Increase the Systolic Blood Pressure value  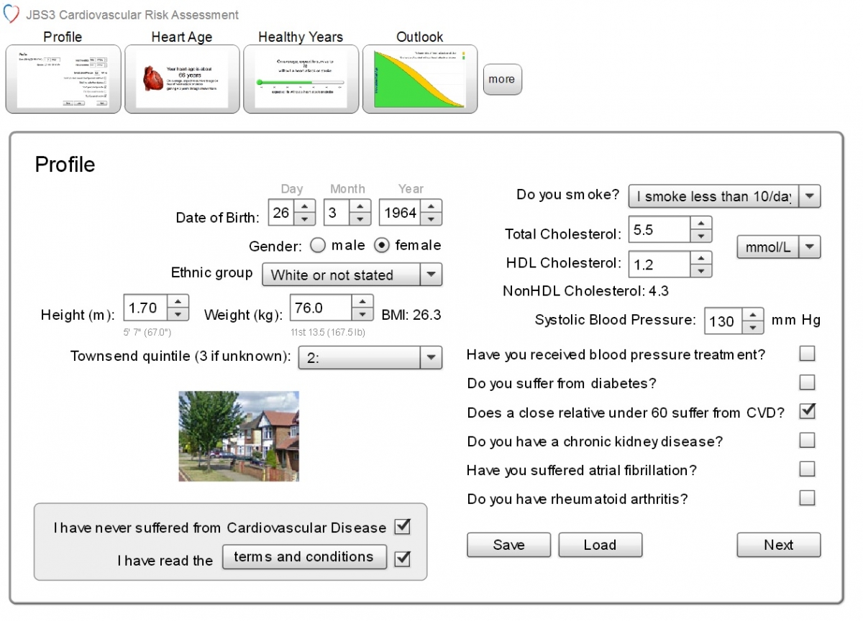click(x=754, y=314)
